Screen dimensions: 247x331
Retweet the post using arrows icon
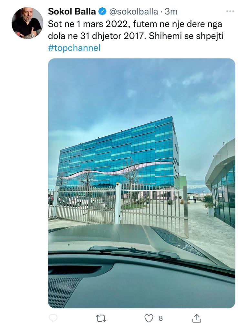pos(101,318)
